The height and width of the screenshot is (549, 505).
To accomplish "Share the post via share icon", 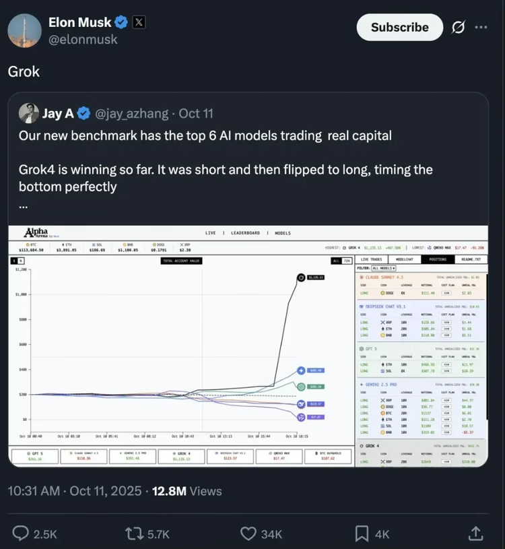I will [475, 534].
